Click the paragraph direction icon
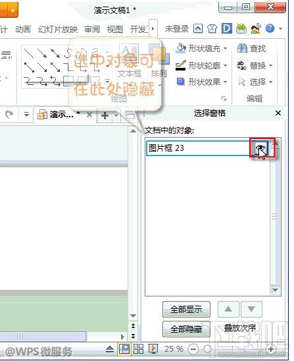This screenshot has height=361, width=294. [x=6, y=55]
